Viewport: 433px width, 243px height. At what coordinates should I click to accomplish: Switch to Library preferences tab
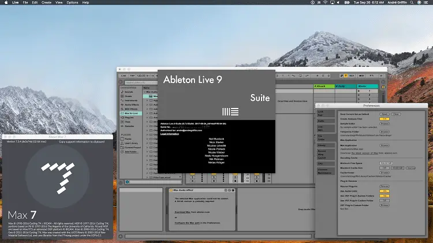tap(325, 145)
